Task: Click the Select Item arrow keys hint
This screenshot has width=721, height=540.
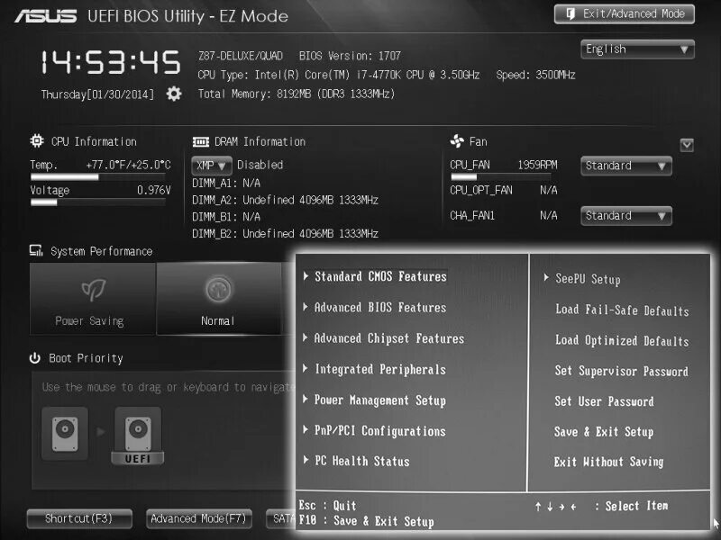Action: [601, 506]
